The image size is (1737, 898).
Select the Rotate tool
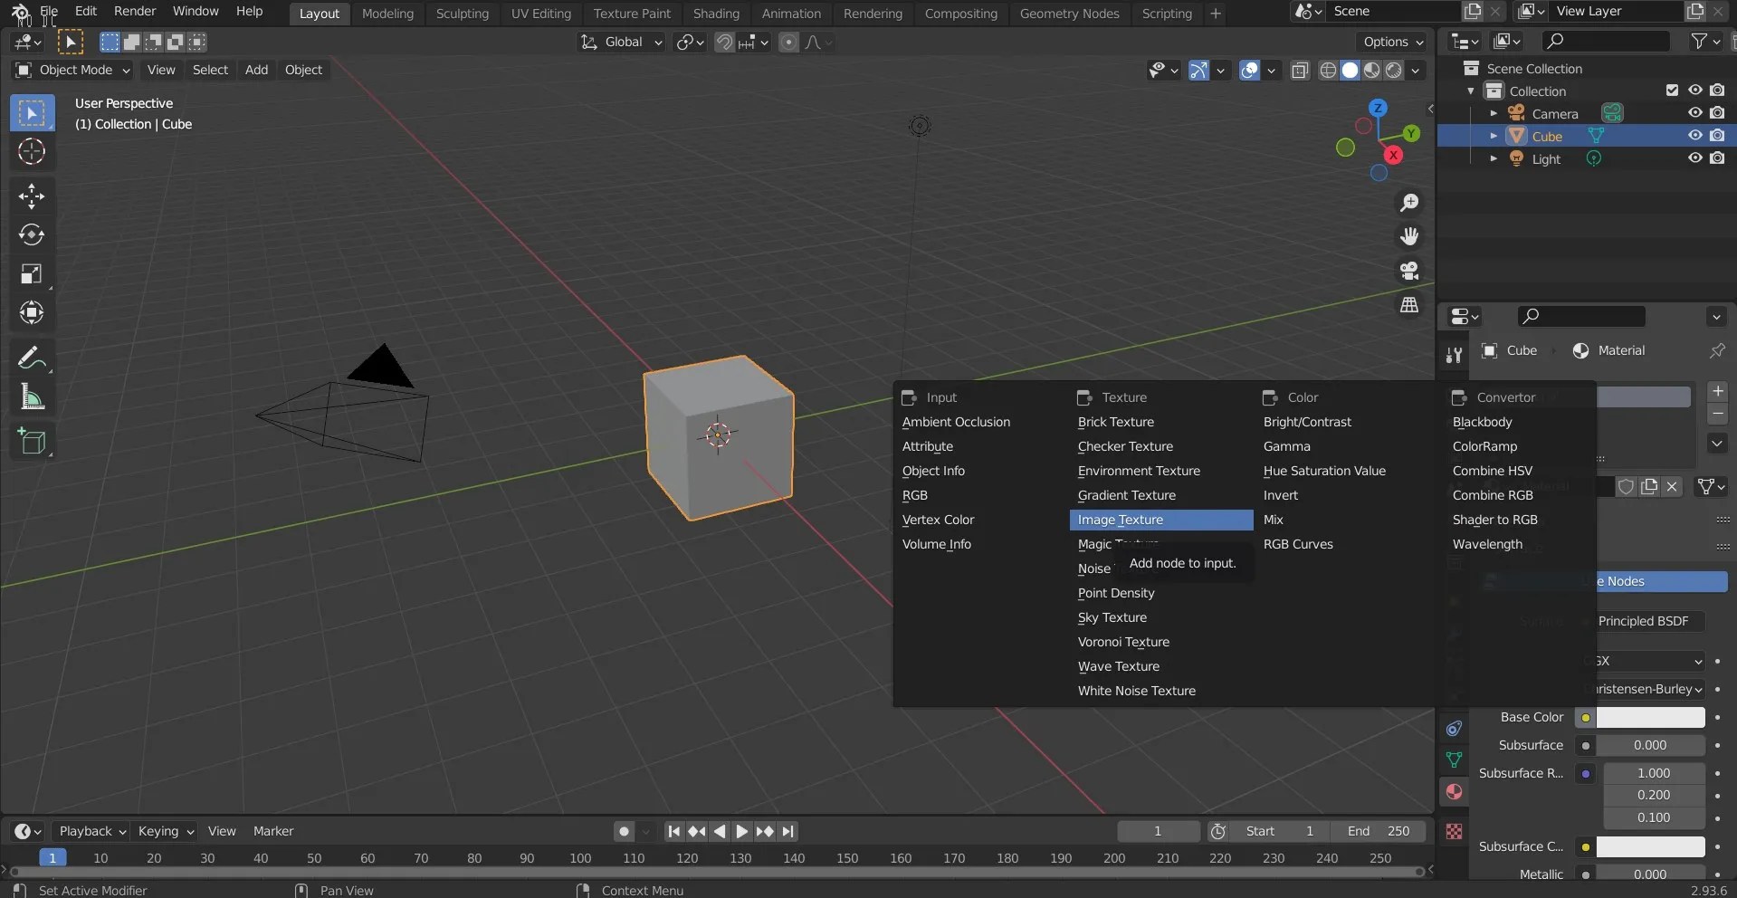(31, 234)
